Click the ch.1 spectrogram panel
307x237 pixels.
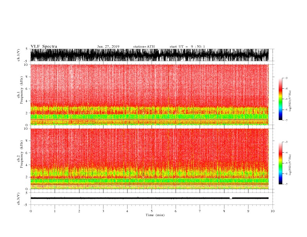pos(149,94)
